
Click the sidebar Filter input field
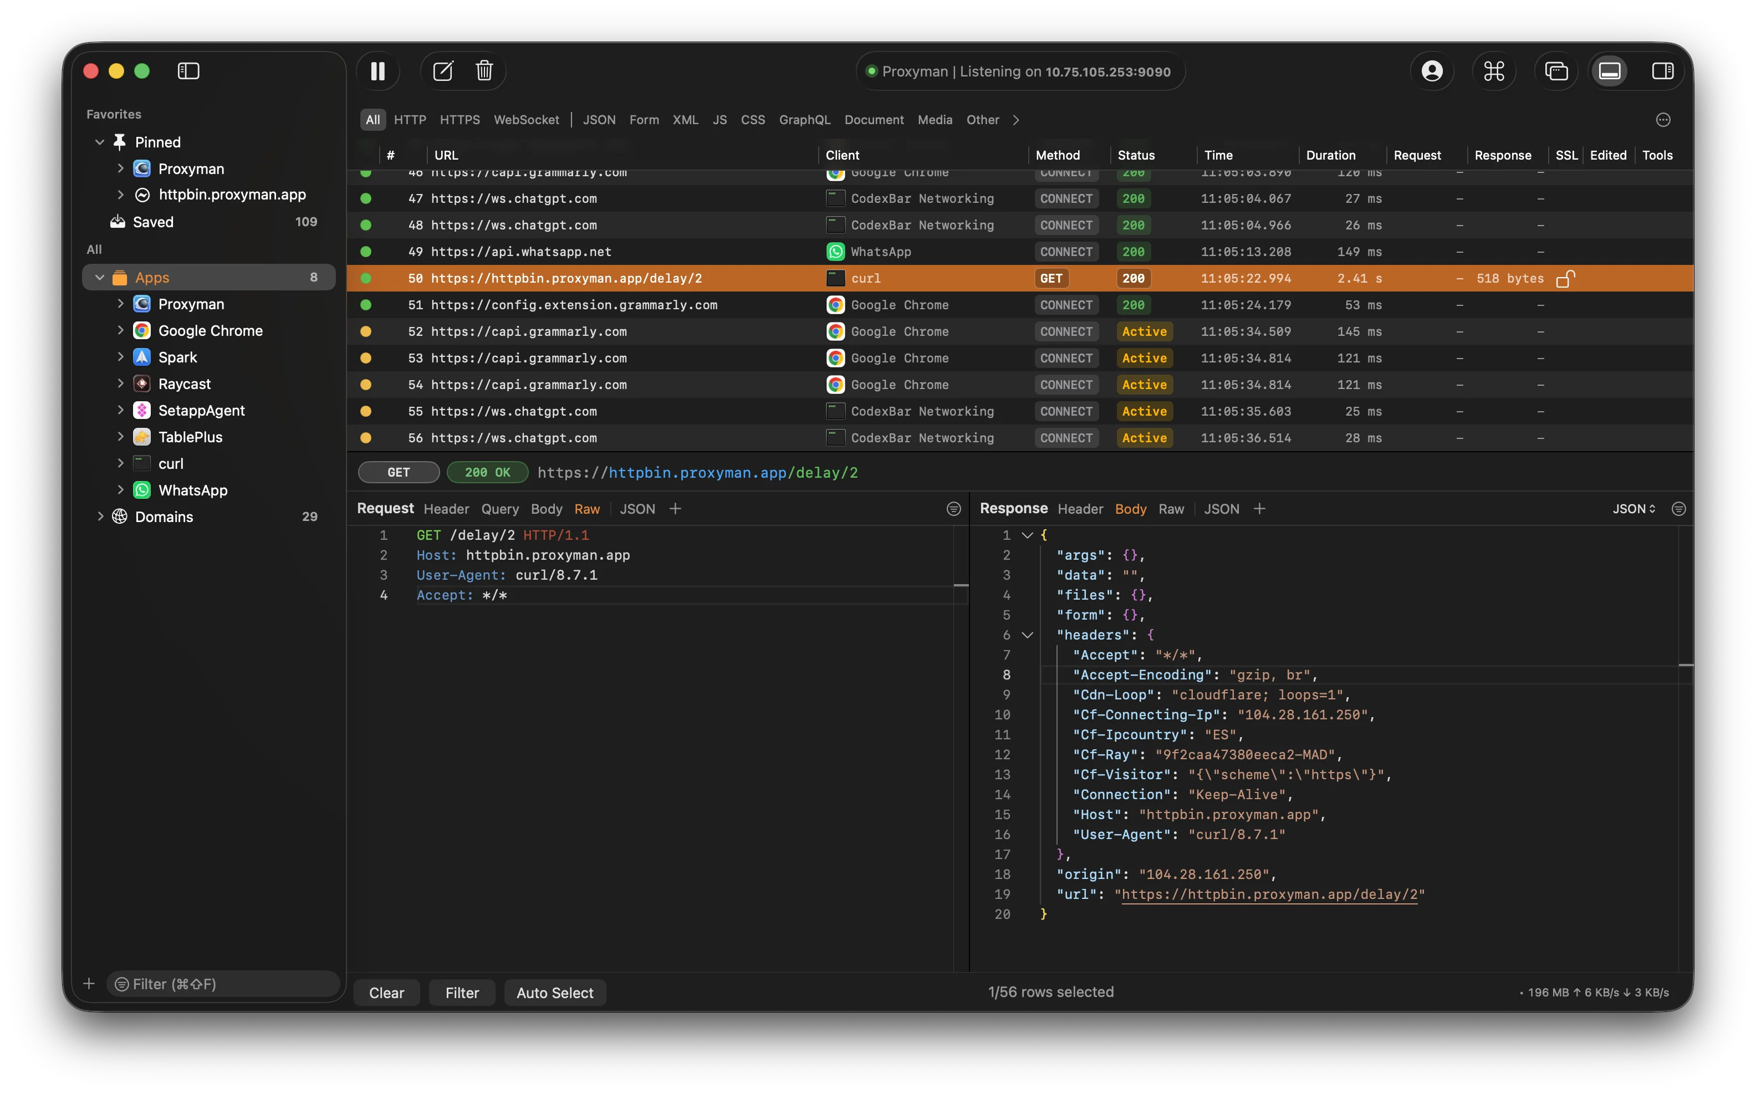[224, 983]
